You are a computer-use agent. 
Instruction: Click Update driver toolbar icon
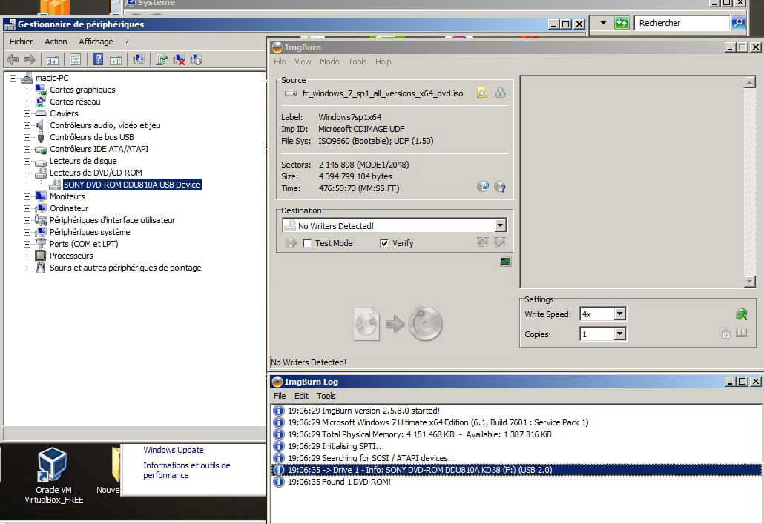(162, 60)
